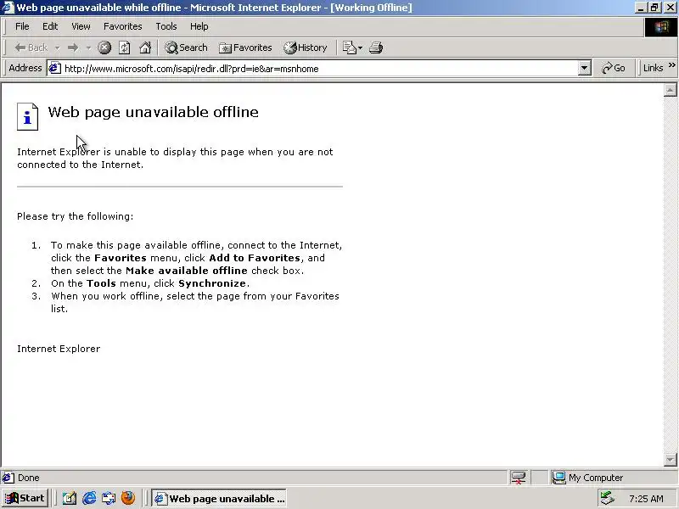
Task: Click the Internet Explorer title bar icon
Action: coord(8,8)
